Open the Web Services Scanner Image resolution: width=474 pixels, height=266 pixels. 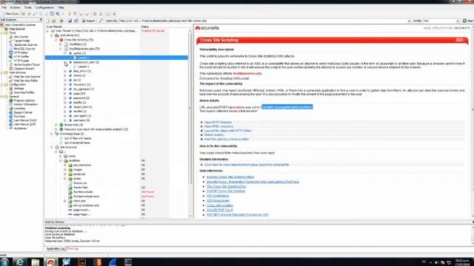(27, 77)
